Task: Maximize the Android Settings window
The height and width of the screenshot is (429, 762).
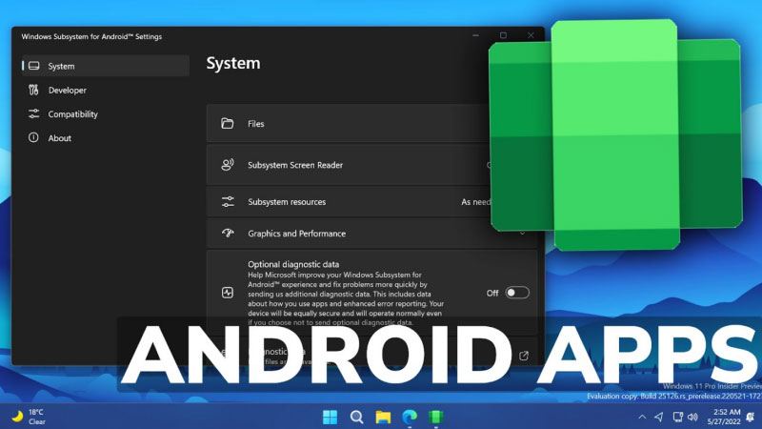Action: (504, 35)
